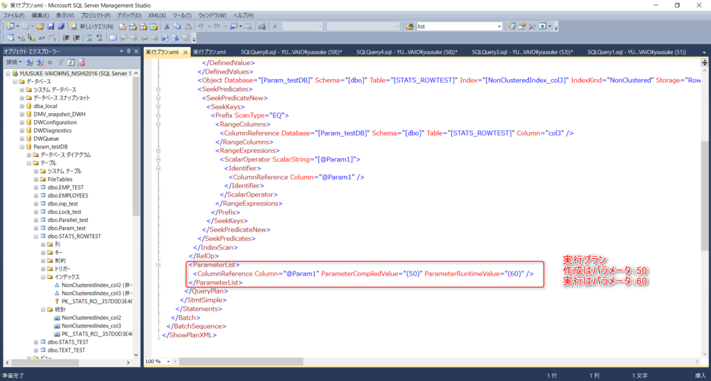This screenshot has width=711, height=381.
Task: Switch to the second 実行プラン.xml tab
Action: point(210,52)
